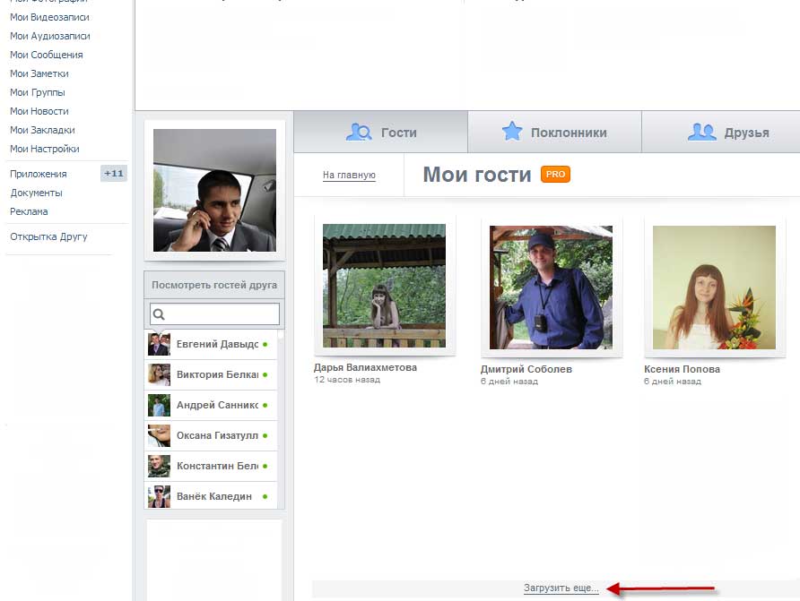The image size is (800, 601).
Task: Click Евгений Давыдов's avatar thumbnail
Action: click(159, 344)
